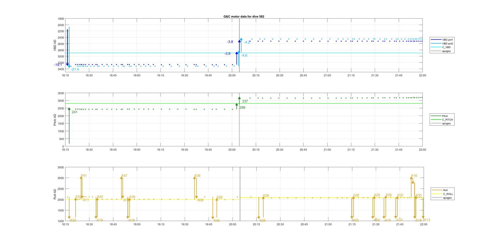This screenshot has height=248, width=502.
Task: Click the '19:30' time tick under the Pitch plot
Action: pyautogui.click(x=184, y=150)
